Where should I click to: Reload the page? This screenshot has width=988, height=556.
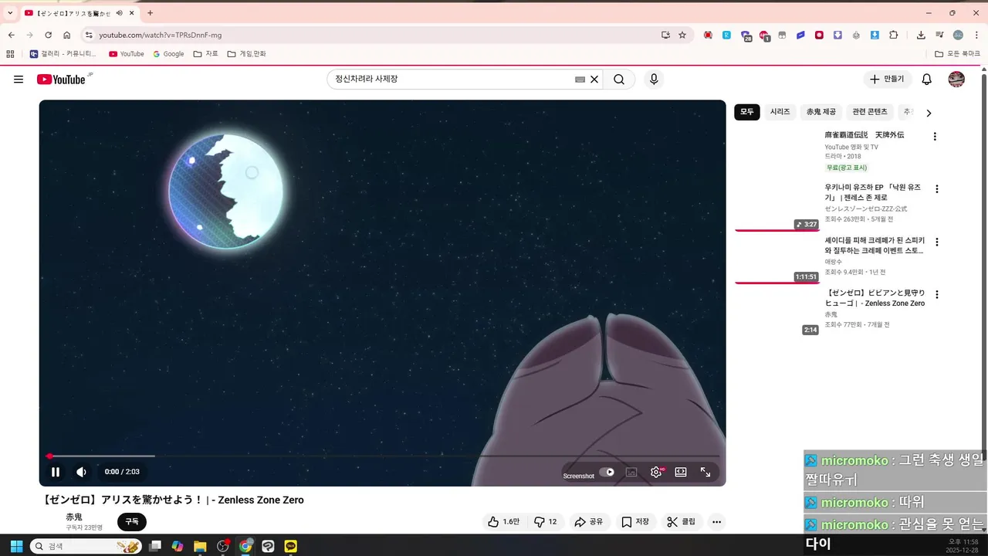coord(48,35)
